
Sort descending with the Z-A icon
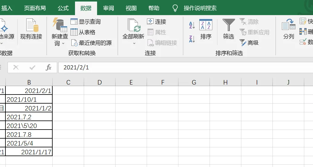(192, 39)
